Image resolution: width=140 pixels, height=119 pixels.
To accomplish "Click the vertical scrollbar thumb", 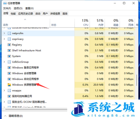I will [x=137, y=80].
